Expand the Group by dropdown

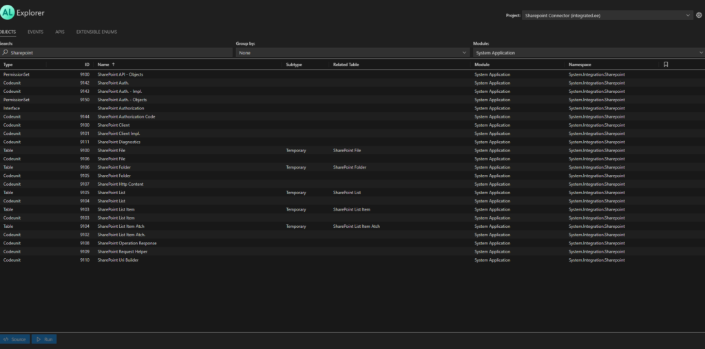pos(352,52)
